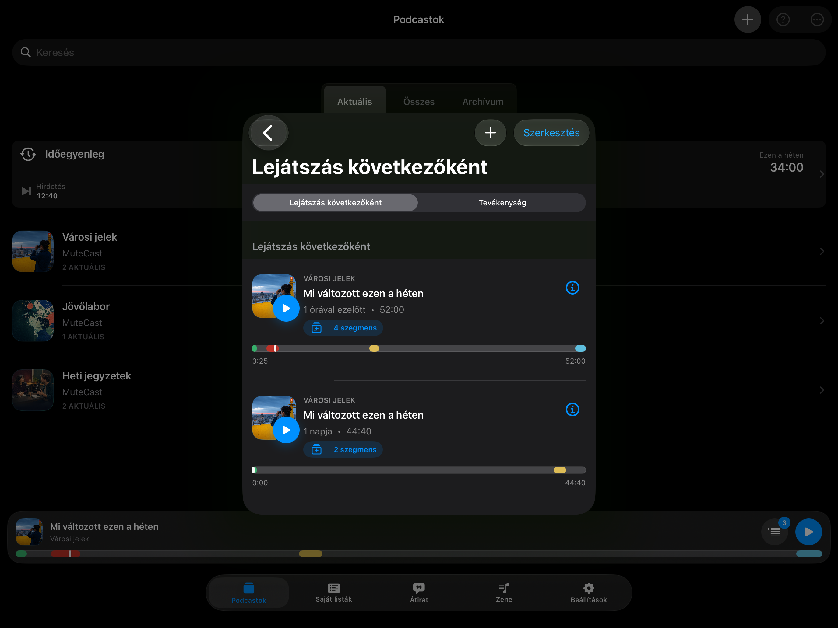Viewport: 838px width, 628px height.
Task: Select the Lejátszás következőként segment
Action: tap(335, 203)
